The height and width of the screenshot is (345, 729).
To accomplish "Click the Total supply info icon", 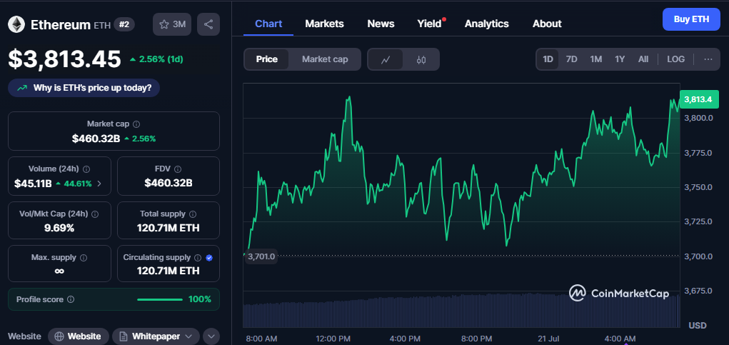I will pyautogui.click(x=193, y=214).
